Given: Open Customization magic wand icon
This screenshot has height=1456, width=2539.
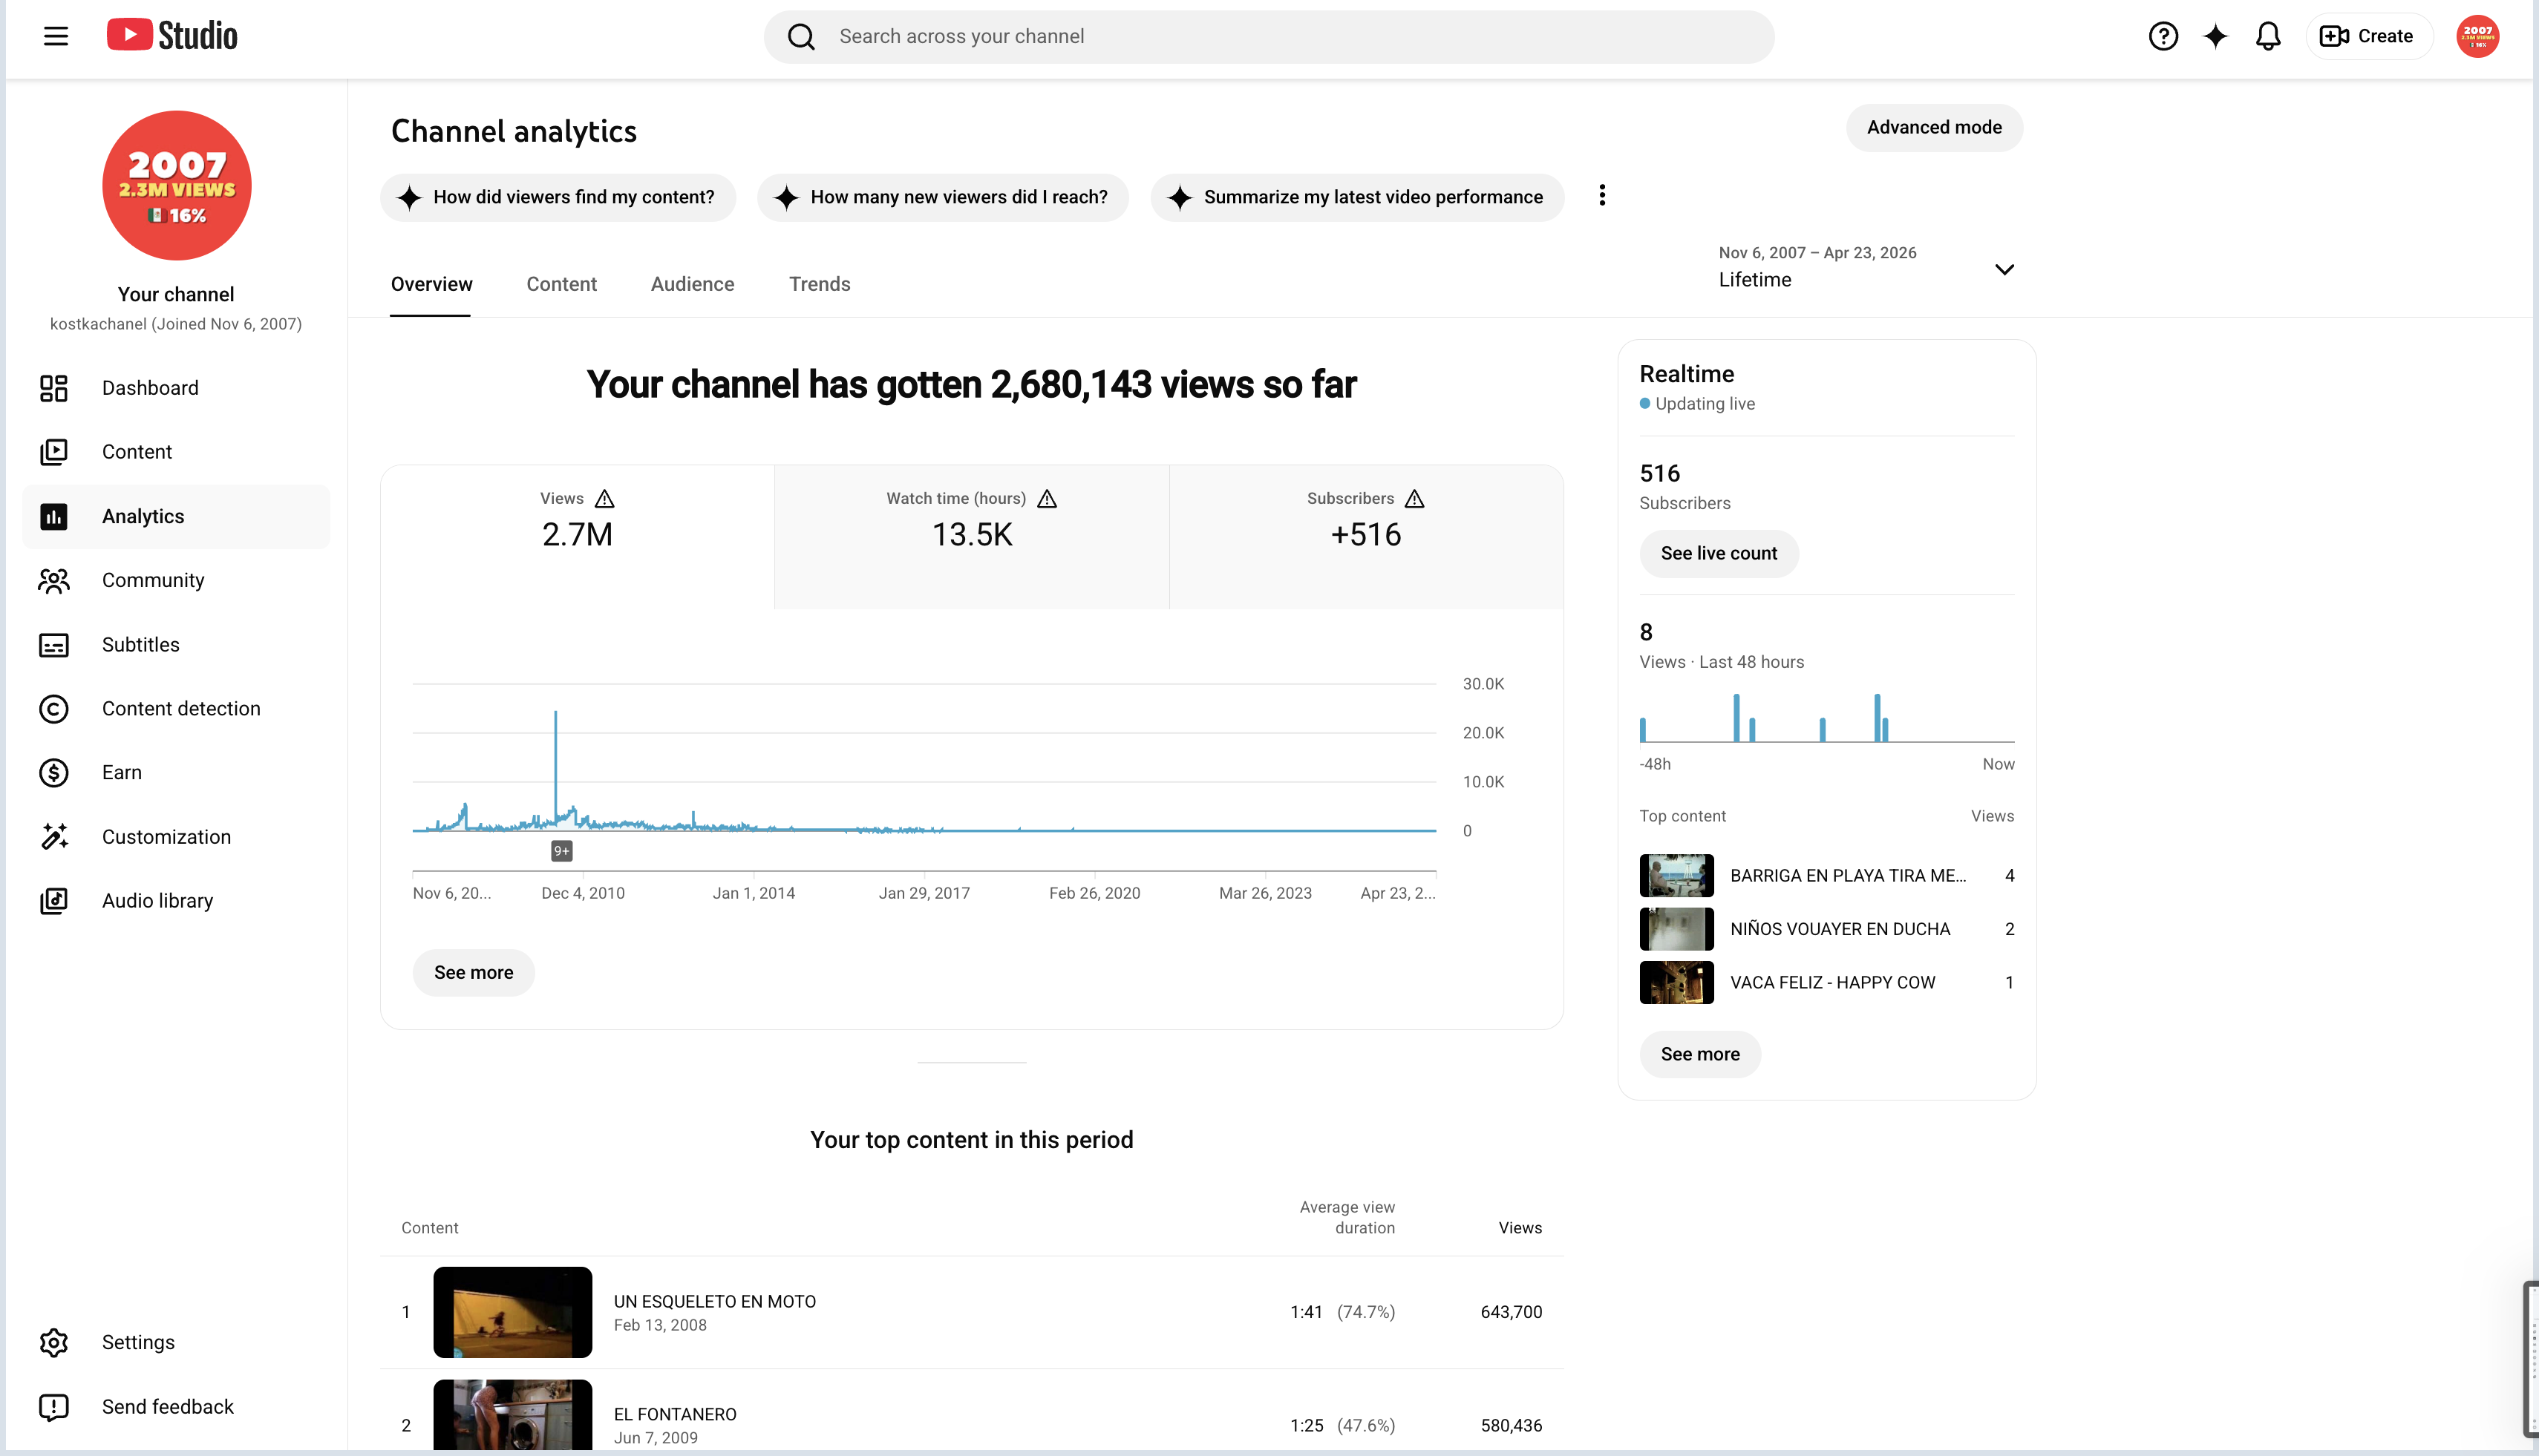Looking at the screenshot, I should [x=54, y=837].
